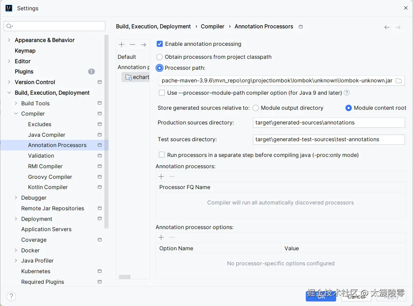Remove selected profile with minus icon
This screenshot has width=413, height=306.
click(x=132, y=45)
